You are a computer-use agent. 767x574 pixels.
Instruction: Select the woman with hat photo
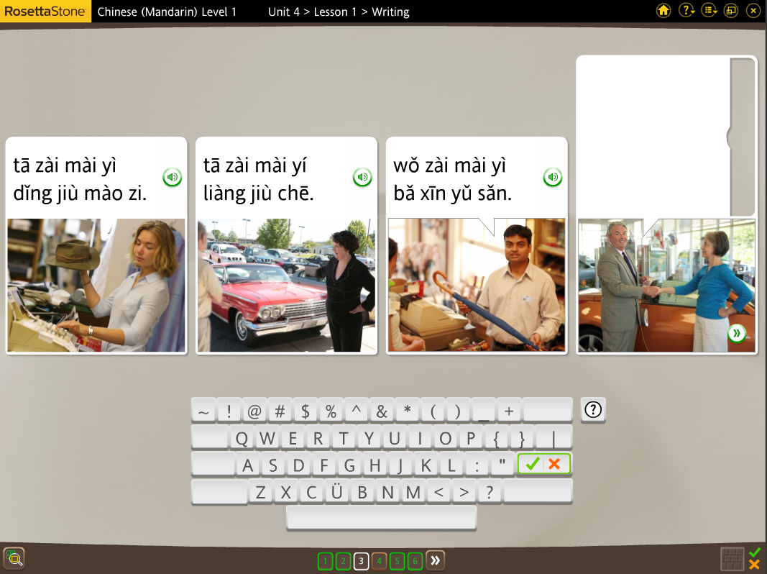(96, 286)
